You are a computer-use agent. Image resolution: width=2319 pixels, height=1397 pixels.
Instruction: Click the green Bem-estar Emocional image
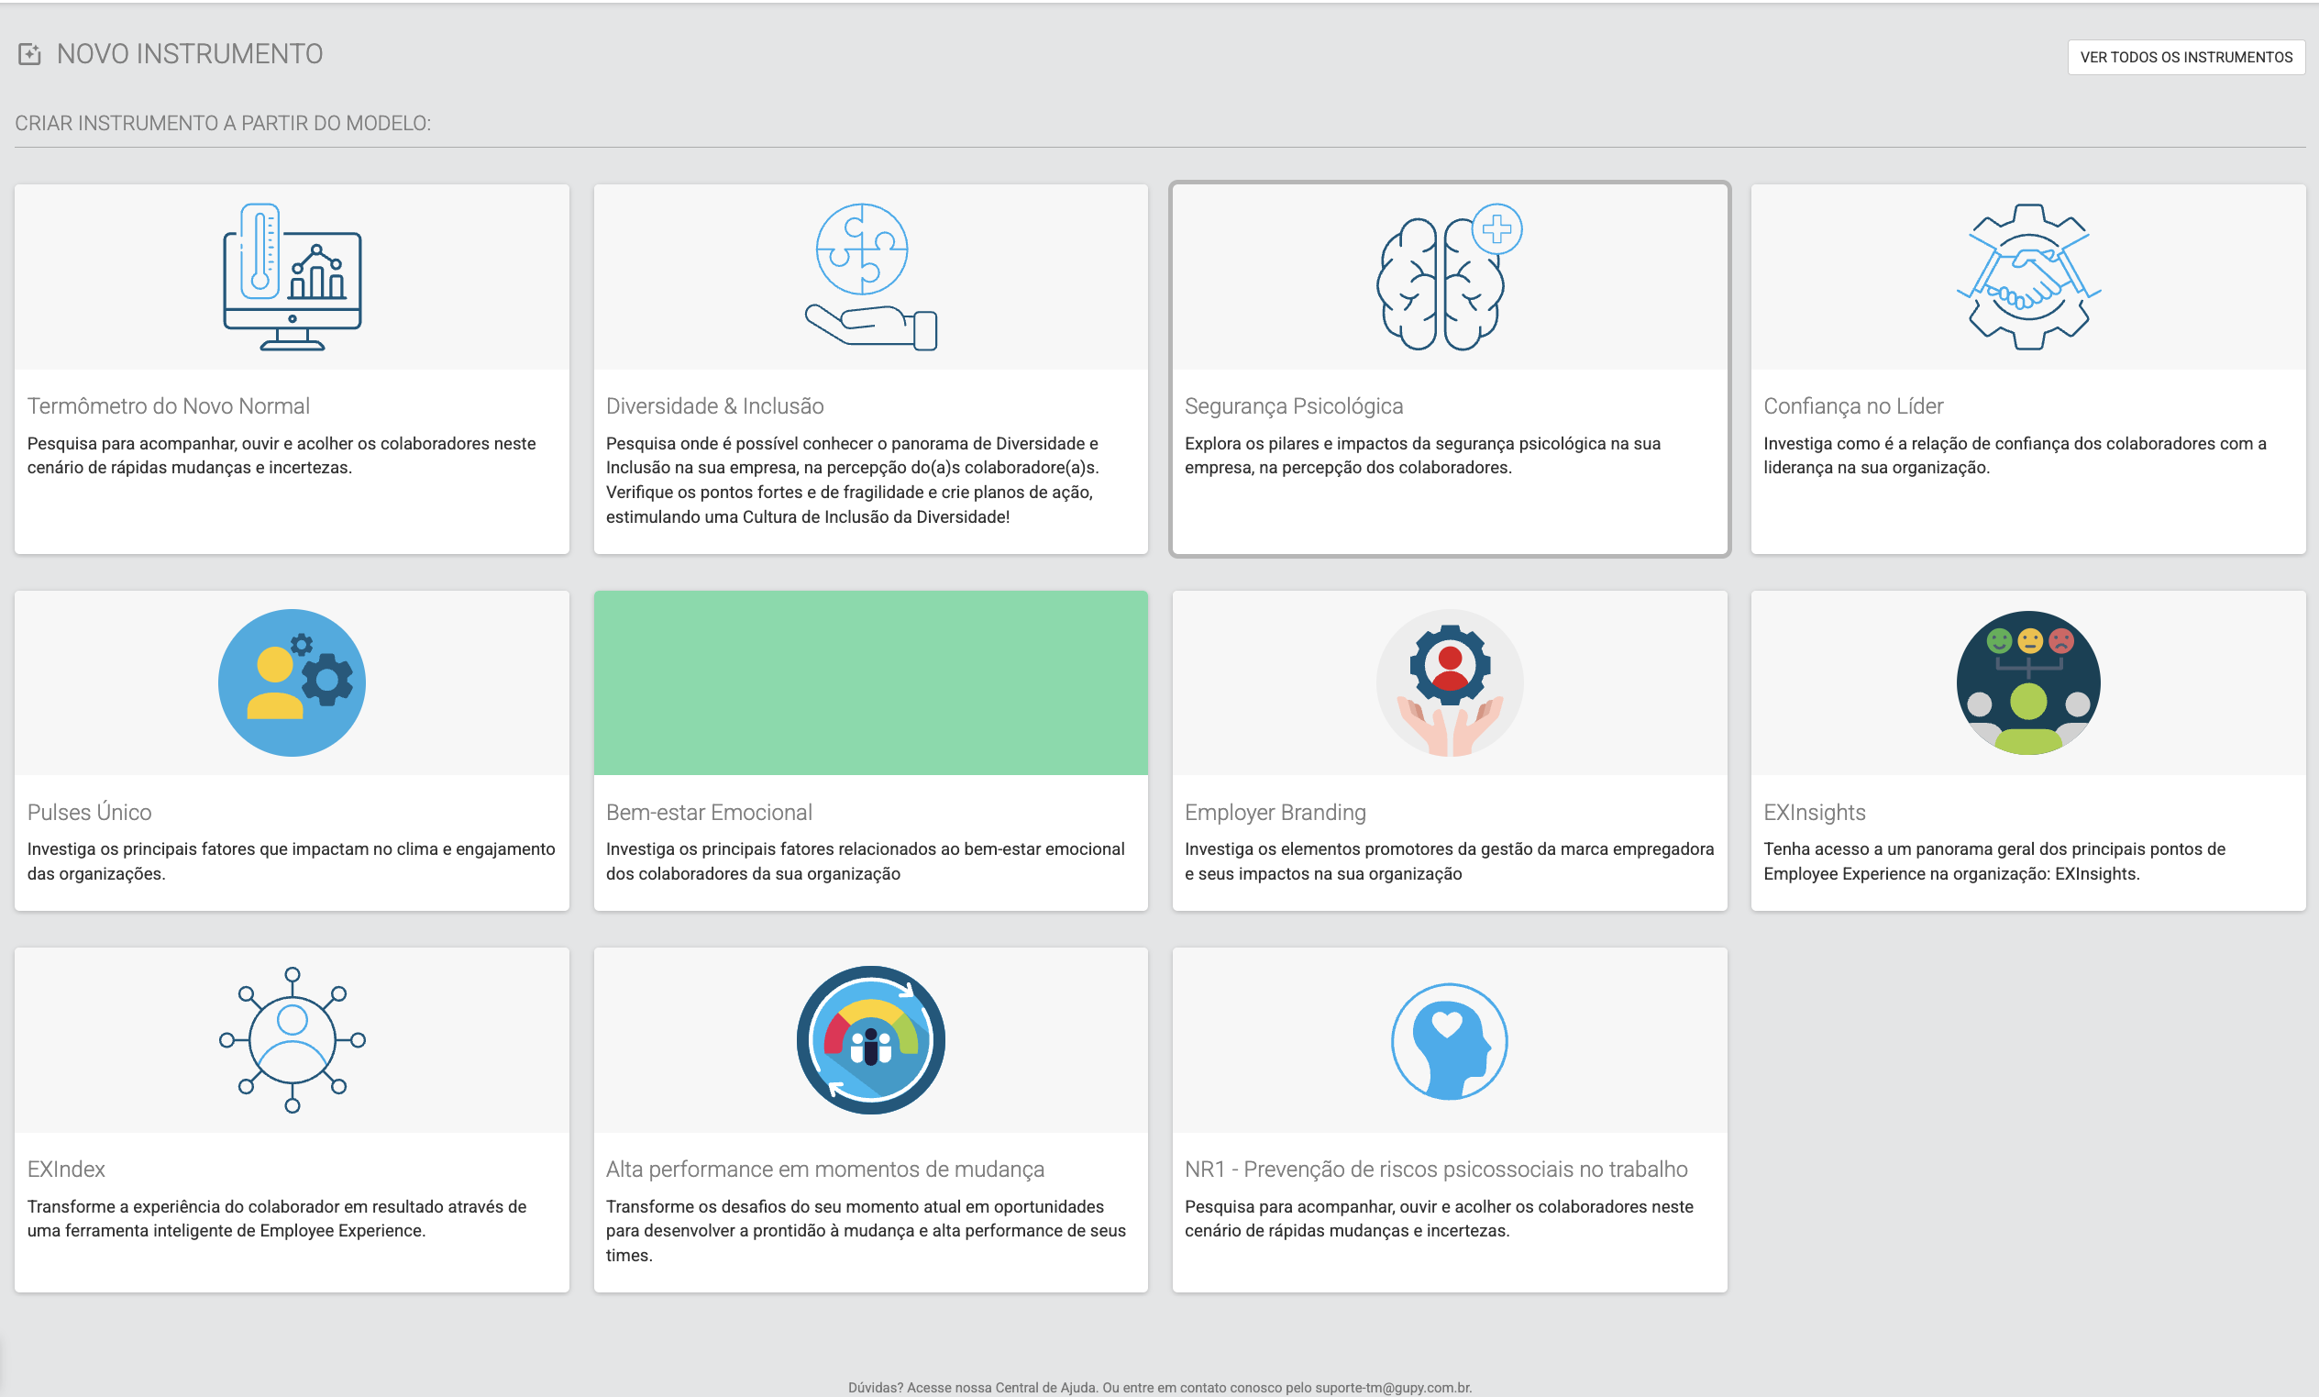tap(870, 682)
